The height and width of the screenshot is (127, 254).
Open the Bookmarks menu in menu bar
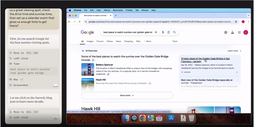[x=118, y=10]
